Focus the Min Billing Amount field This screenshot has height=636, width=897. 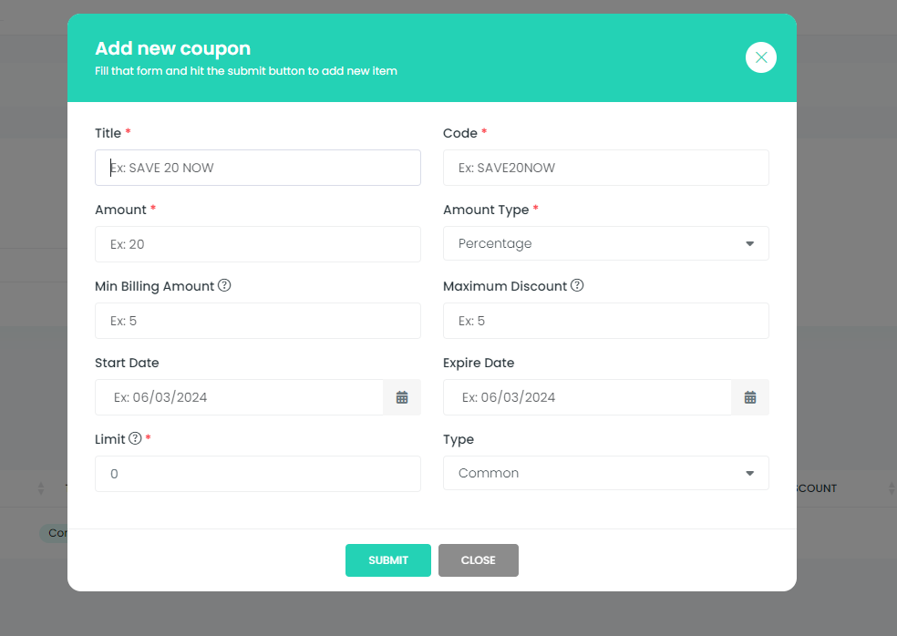click(258, 321)
